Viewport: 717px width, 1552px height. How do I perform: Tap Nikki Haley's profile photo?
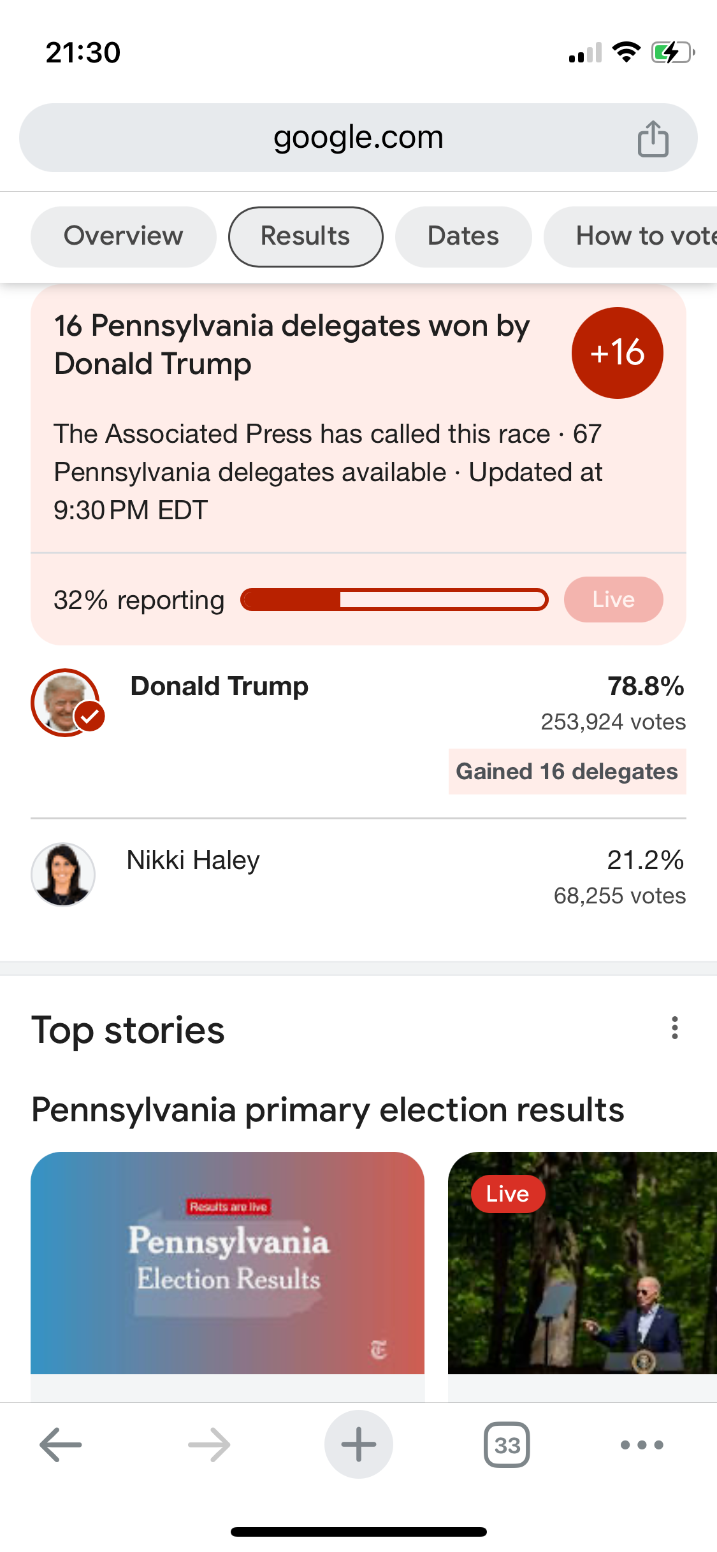[x=63, y=874]
